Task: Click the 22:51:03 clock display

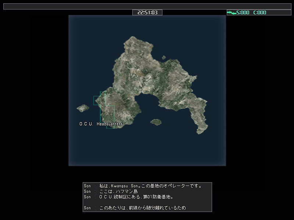Action: point(147,12)
